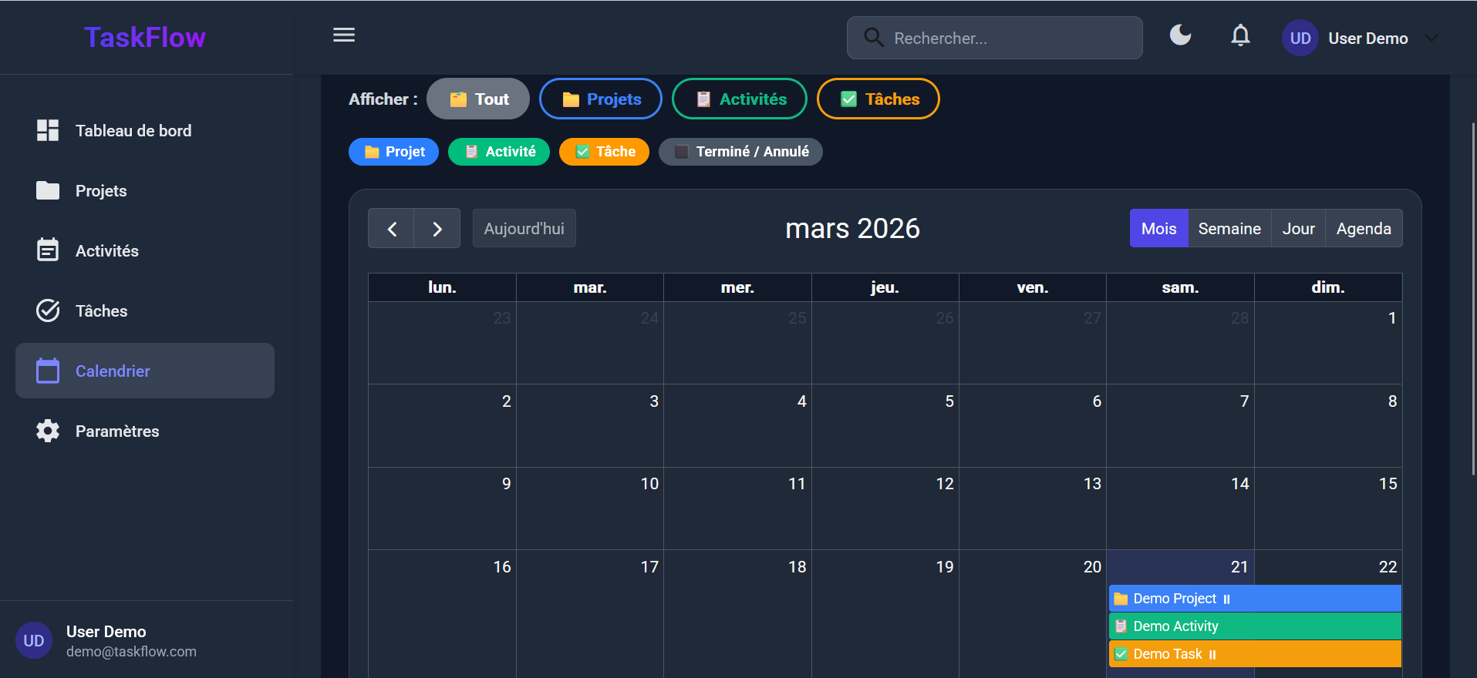The image size is (1477, 678).
Task: Jump to Aujourd'hui
Action: pos(524,228)
